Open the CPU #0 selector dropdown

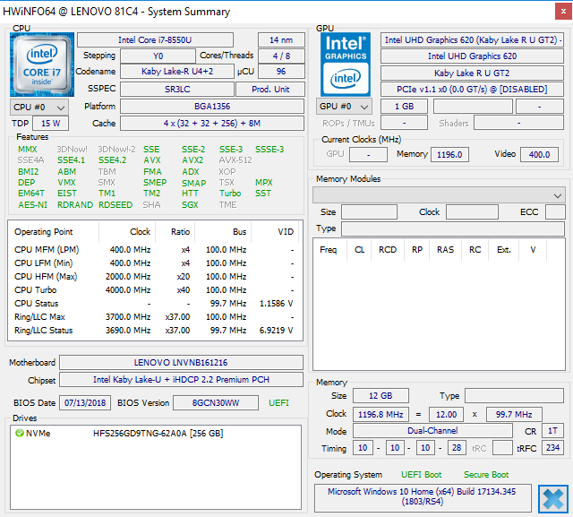[x=38, y=107]
